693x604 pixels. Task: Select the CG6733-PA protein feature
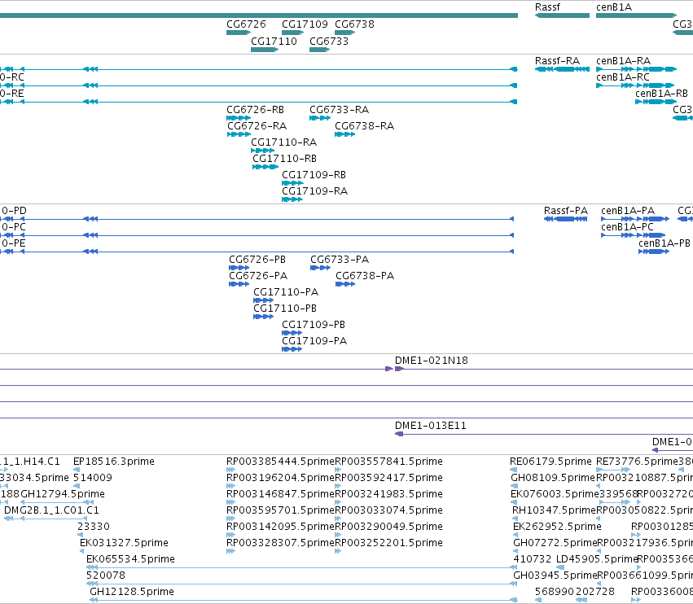(320, 268)
